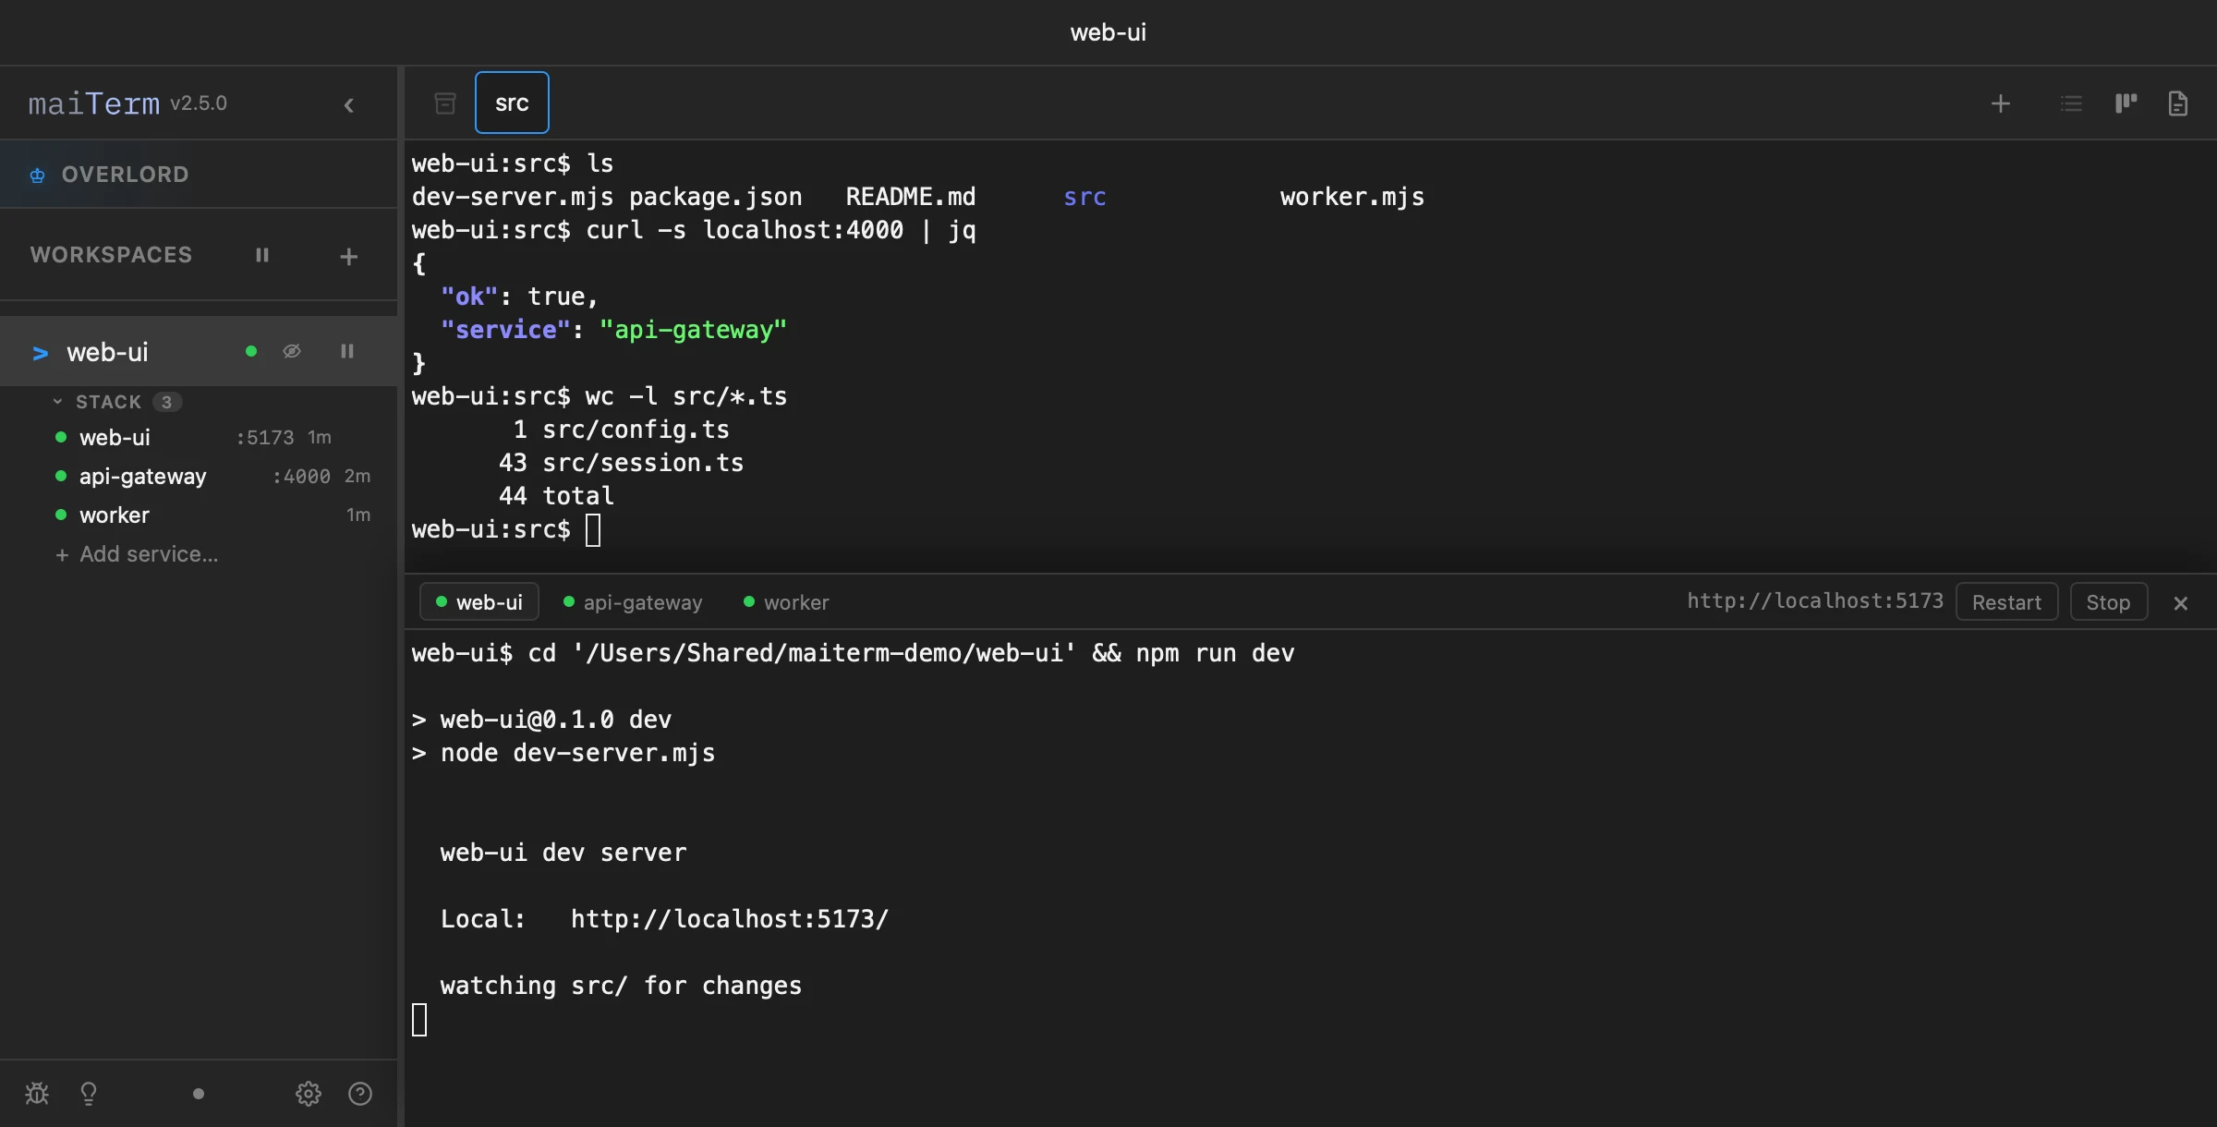This screenshot has height=1127, width=2217.
Task: Select api-gateway service in stack list
Action: point(199,476)
